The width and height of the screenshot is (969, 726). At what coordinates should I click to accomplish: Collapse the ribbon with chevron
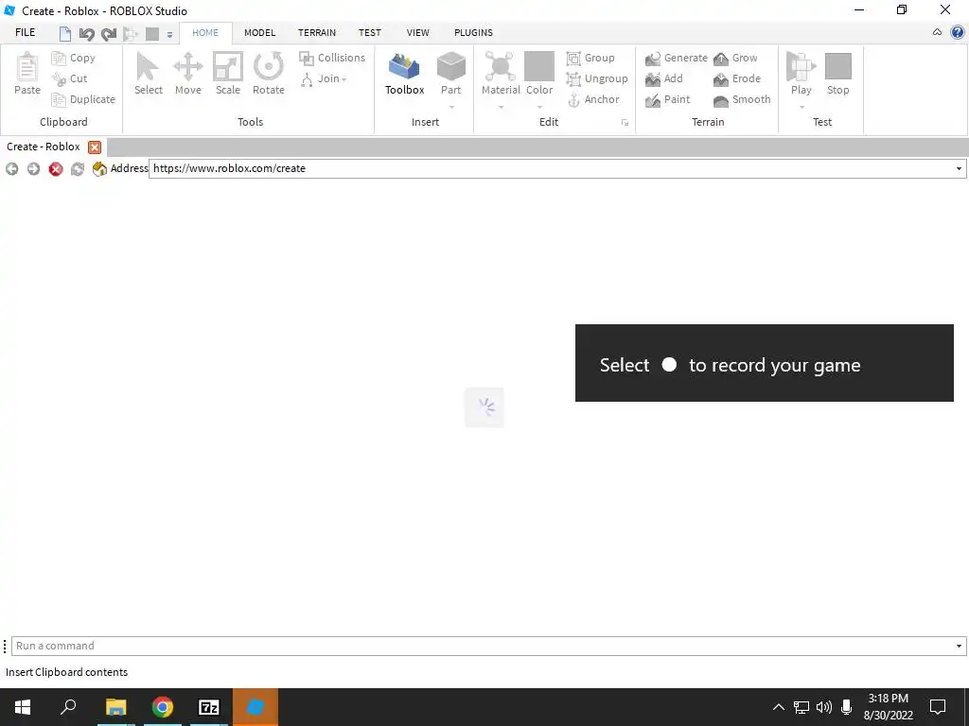[x=937, y=32]
